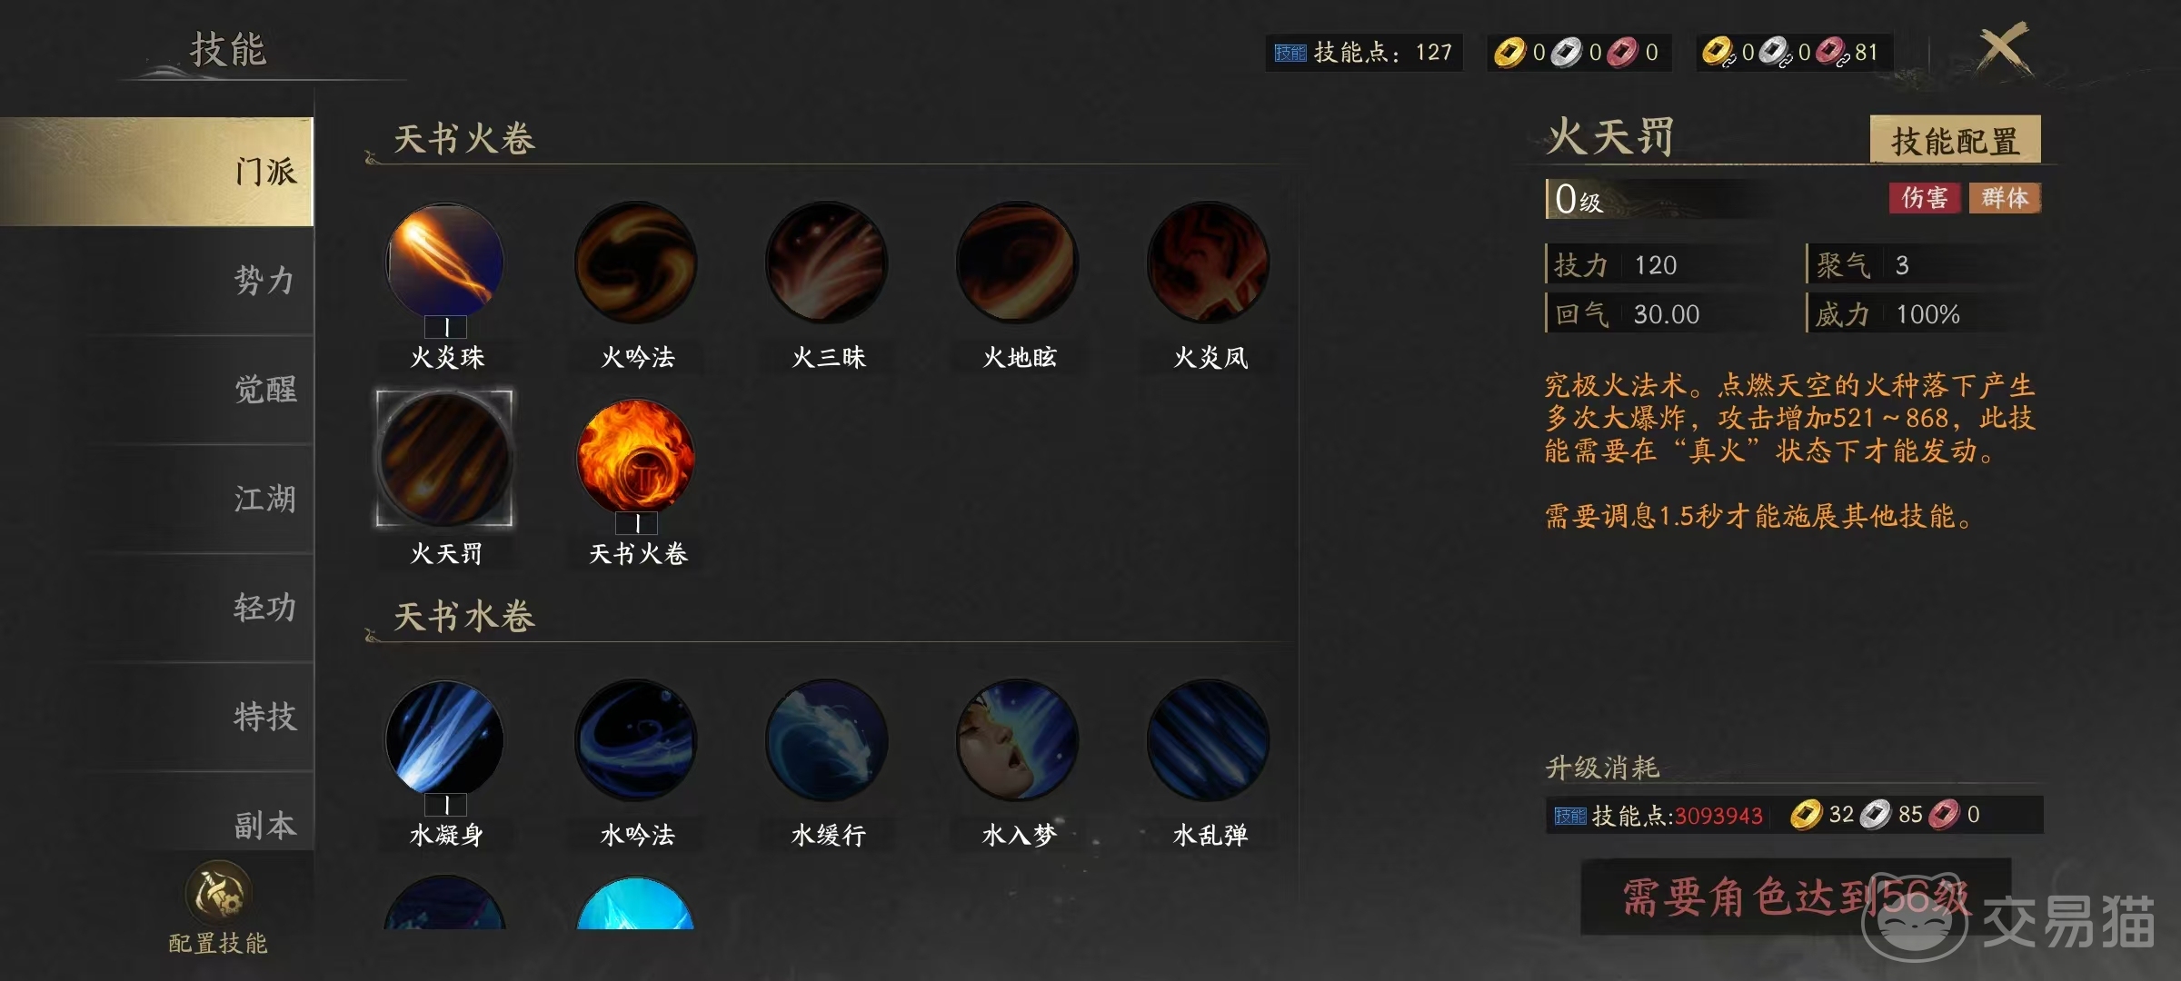Choose the 水入梦 skill icon
The width and height of the screenshot is (2181, 981).
point(1018,739)
